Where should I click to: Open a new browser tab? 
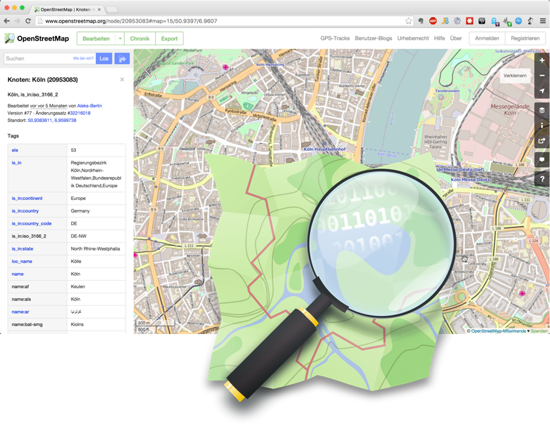(112, 10)
